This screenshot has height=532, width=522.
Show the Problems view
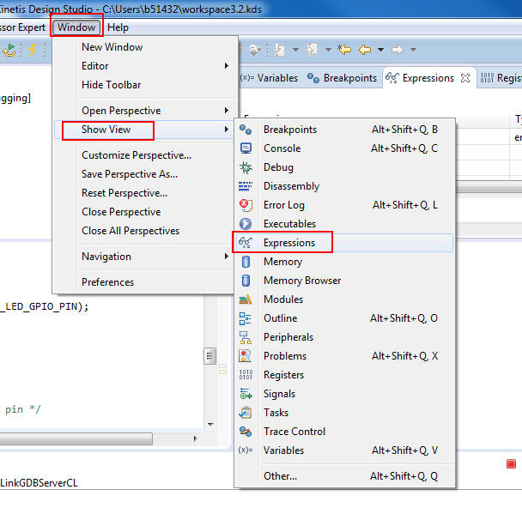(344, 356)
